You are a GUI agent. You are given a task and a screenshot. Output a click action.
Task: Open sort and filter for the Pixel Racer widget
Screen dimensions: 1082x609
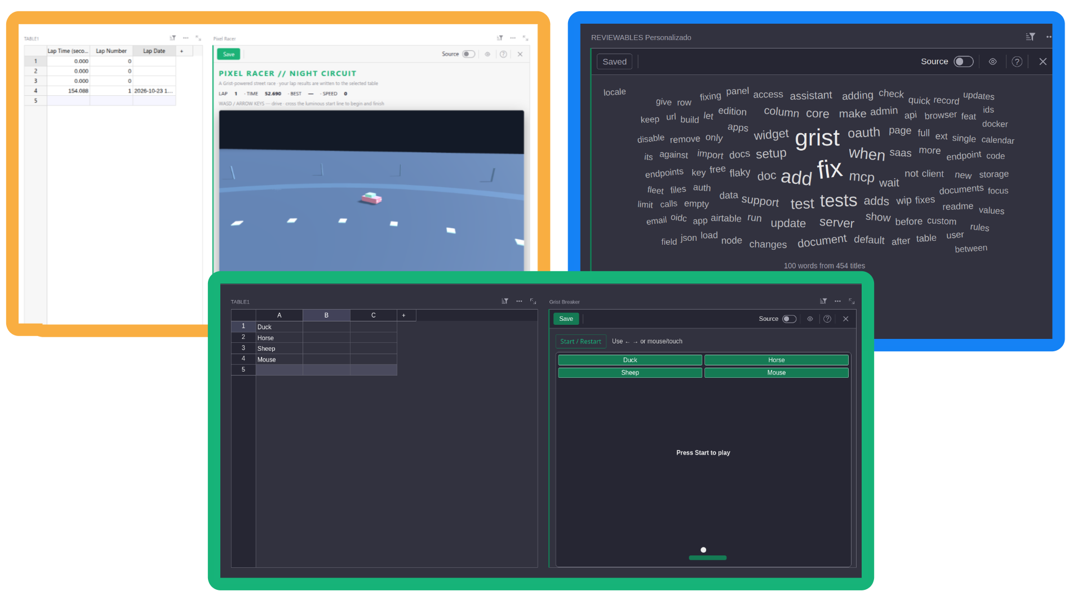point(499,38)
